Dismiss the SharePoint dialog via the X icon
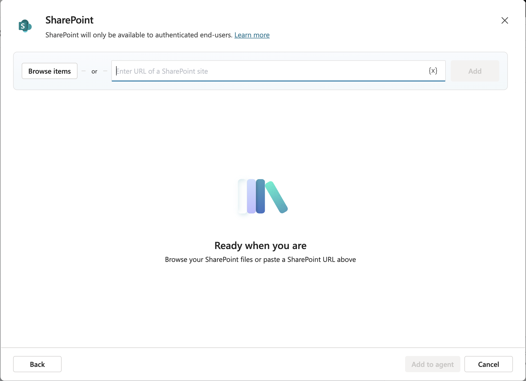The image size is (526, 381). [505, 20]
